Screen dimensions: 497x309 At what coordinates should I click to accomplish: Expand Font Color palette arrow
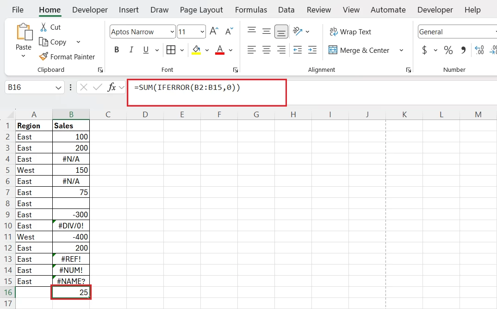coord(231,50)
